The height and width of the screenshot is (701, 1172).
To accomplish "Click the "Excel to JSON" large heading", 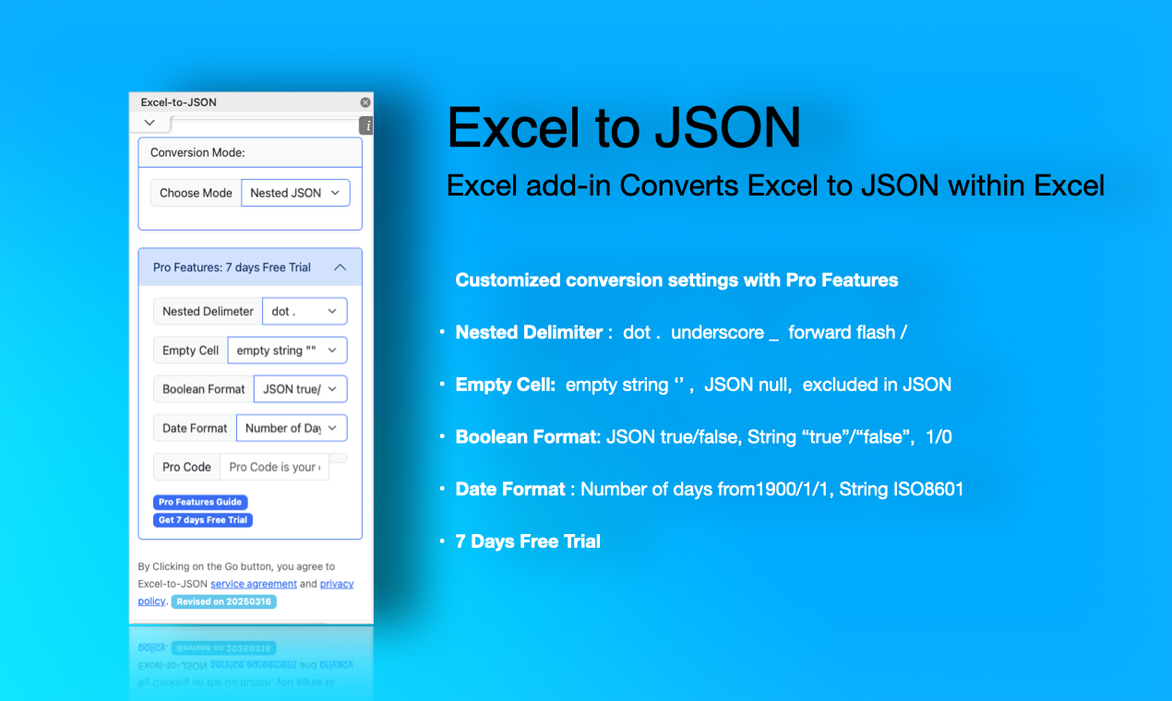I will coord(624,127).
